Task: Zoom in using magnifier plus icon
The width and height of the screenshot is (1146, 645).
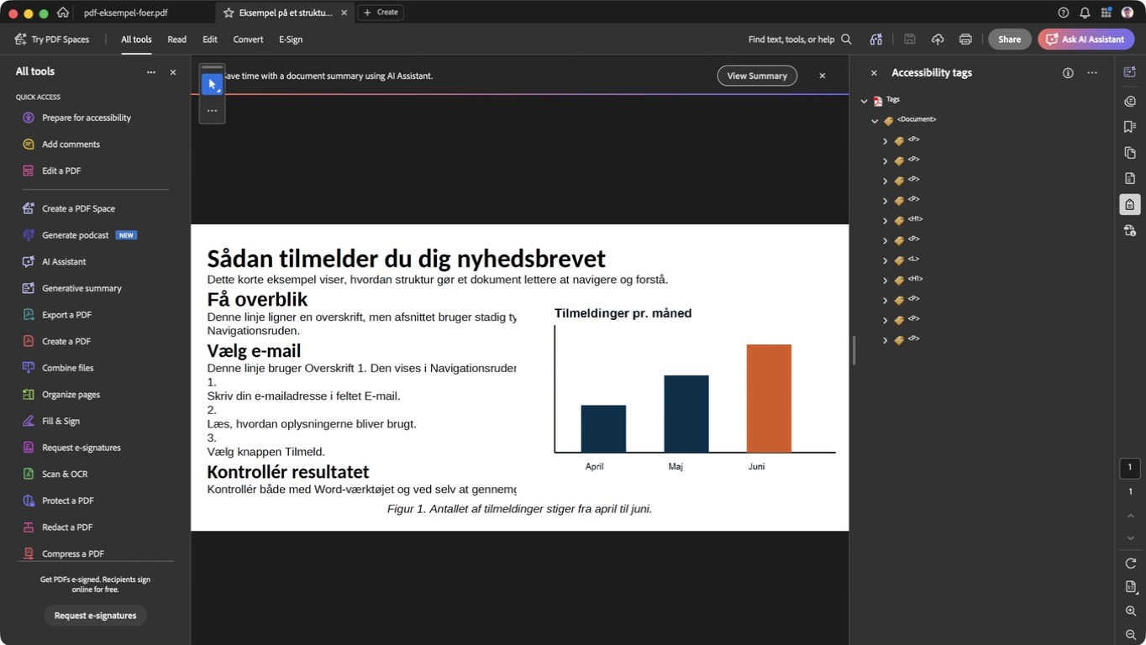Action: tap(1131, 611)
